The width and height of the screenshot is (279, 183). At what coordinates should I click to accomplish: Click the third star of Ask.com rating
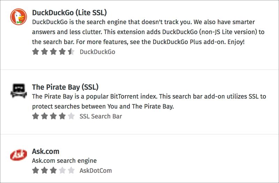53,170
